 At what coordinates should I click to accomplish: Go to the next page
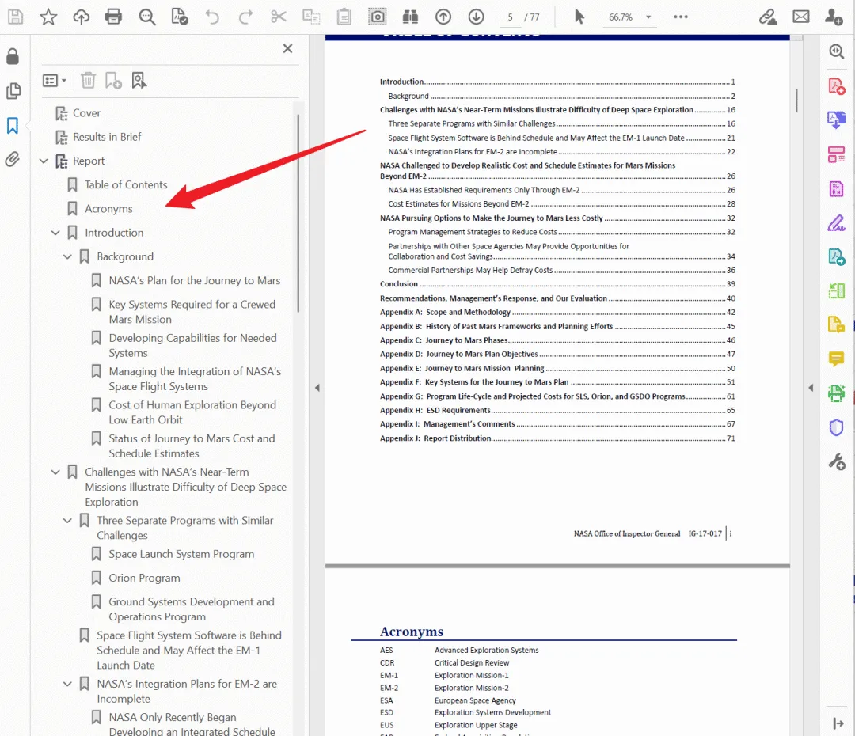coord(476,17)
